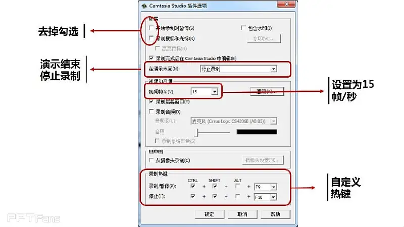Image resolution: width=404 pixels, height=227 pixels.
Task: Check the 包含水印 option
Action: coord(243,28)
